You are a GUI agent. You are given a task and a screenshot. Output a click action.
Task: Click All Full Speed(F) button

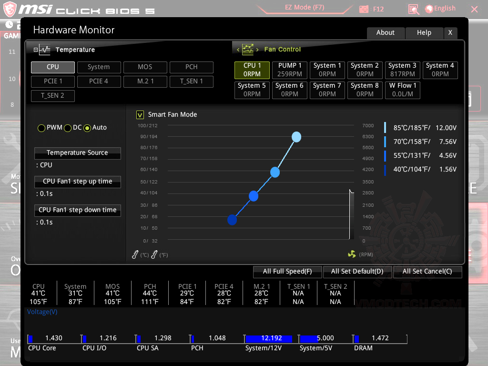click(x=287, y=272)
